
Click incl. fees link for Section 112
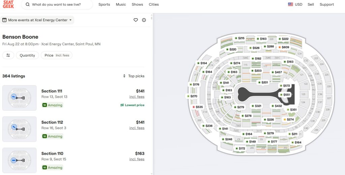[x=137, y=128]
